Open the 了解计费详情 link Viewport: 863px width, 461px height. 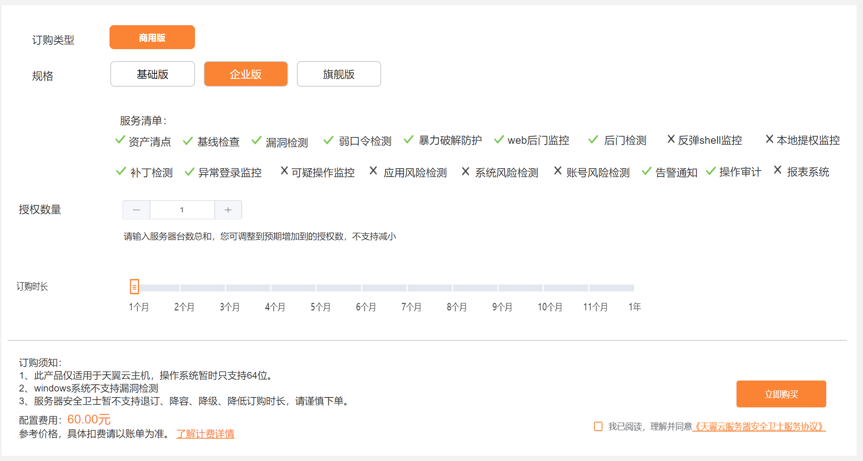coord(205,434)
